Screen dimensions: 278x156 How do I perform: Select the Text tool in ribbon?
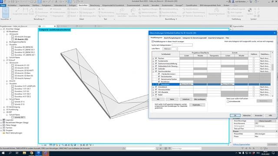coord(101,9)
